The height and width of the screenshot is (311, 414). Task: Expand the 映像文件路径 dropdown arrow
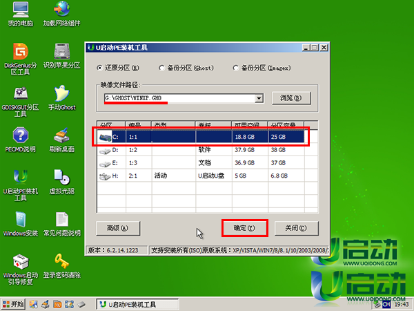click(259, 98)
